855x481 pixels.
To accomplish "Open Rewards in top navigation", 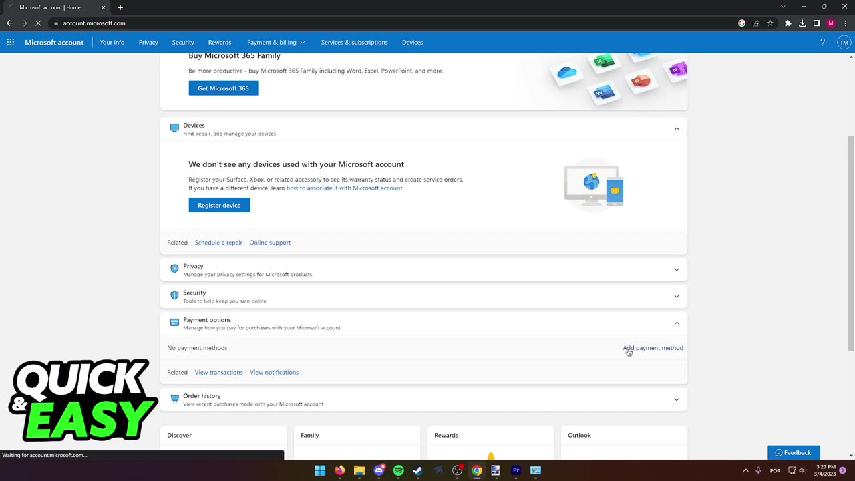I will (220, 42).
